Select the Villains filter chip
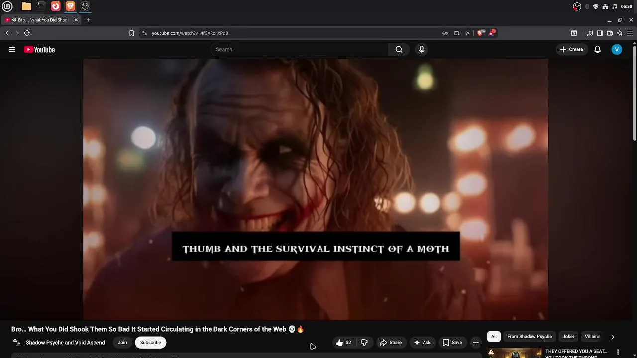 pyautogui.click(x=592, y=337)
